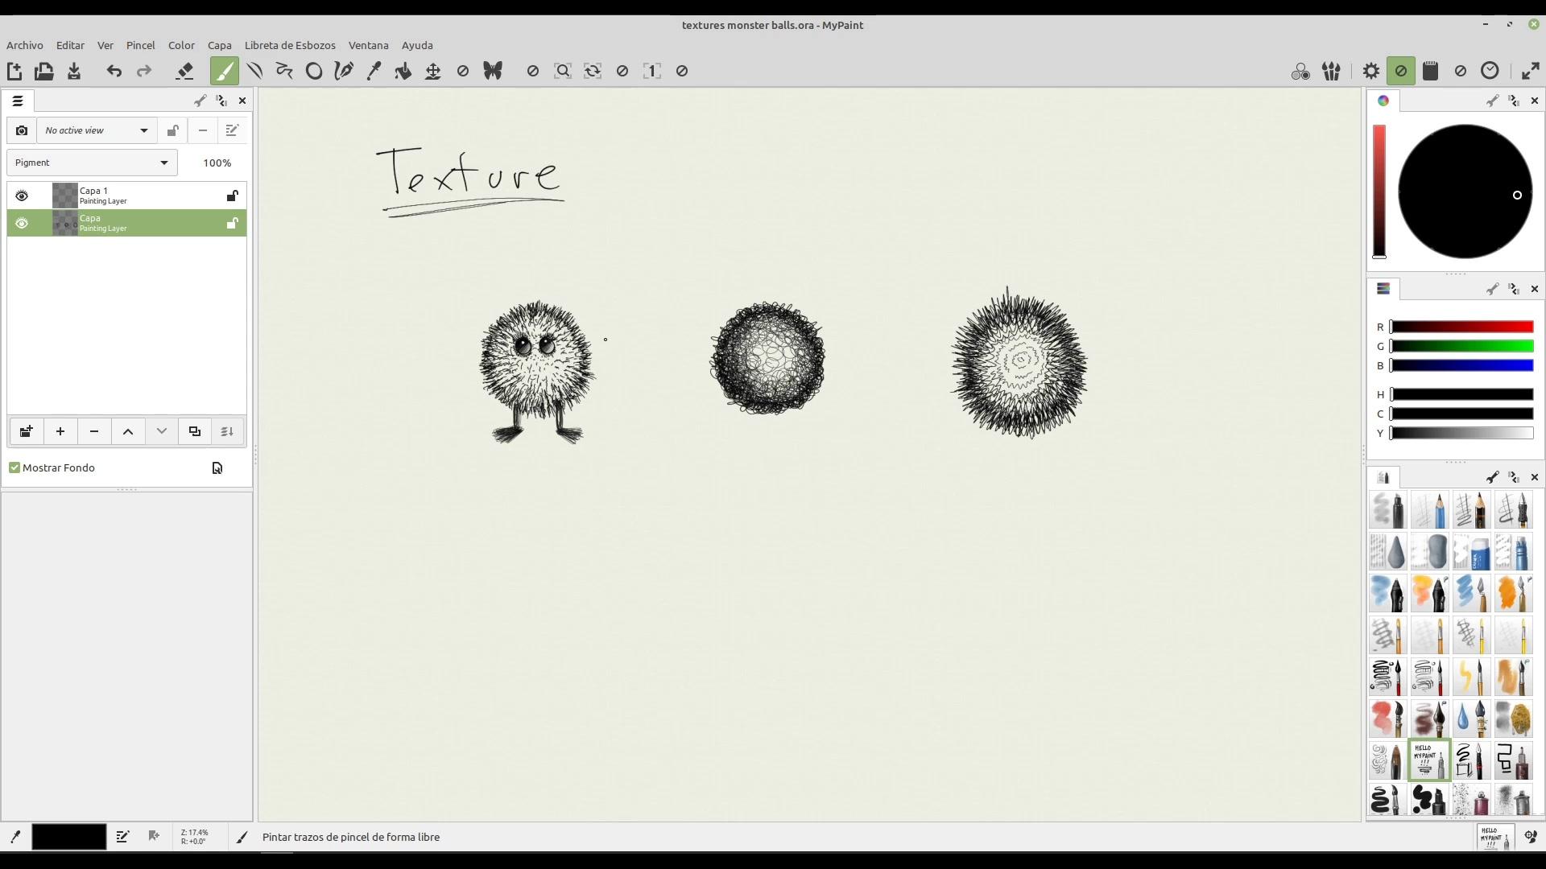Screen dimensions: 1546x869
Task: Select the straight lines tool
Action: click(254, 71)
